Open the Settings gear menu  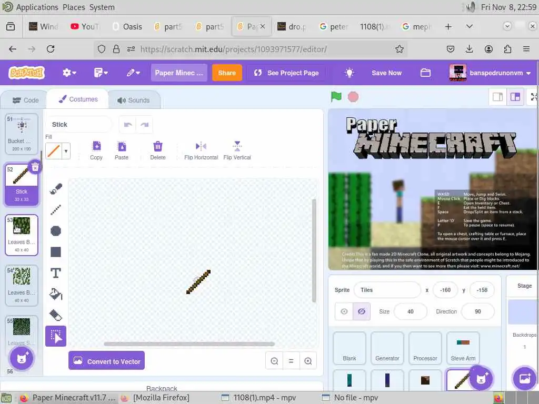point(69,73)
